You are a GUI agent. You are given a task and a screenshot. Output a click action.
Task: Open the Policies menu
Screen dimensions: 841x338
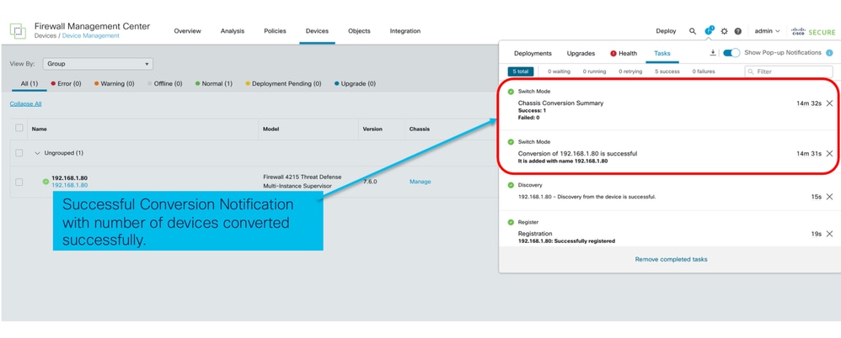(276, 31)
